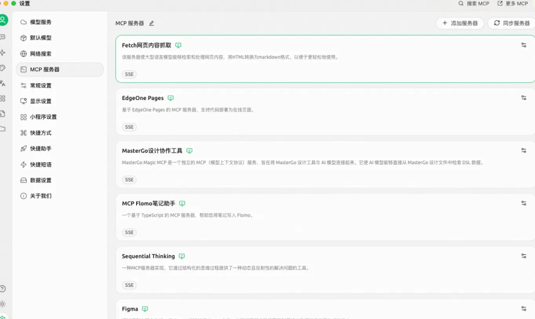
Task: Click the 同步服务器 button
Action: coord(511,23)
